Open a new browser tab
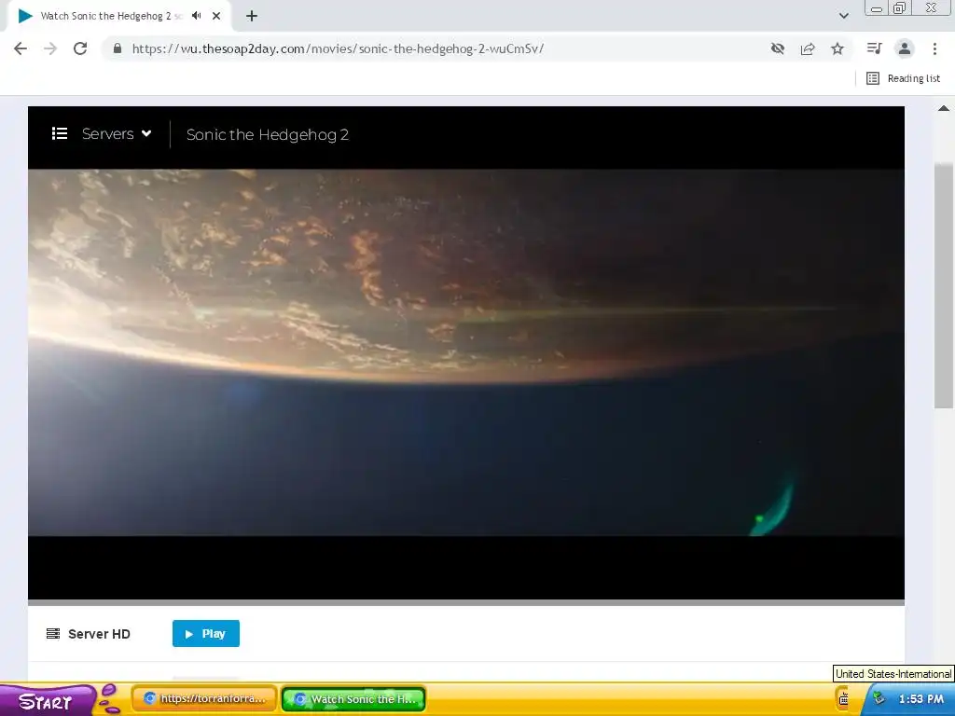The image size is (955, 716). coord(252,16)
